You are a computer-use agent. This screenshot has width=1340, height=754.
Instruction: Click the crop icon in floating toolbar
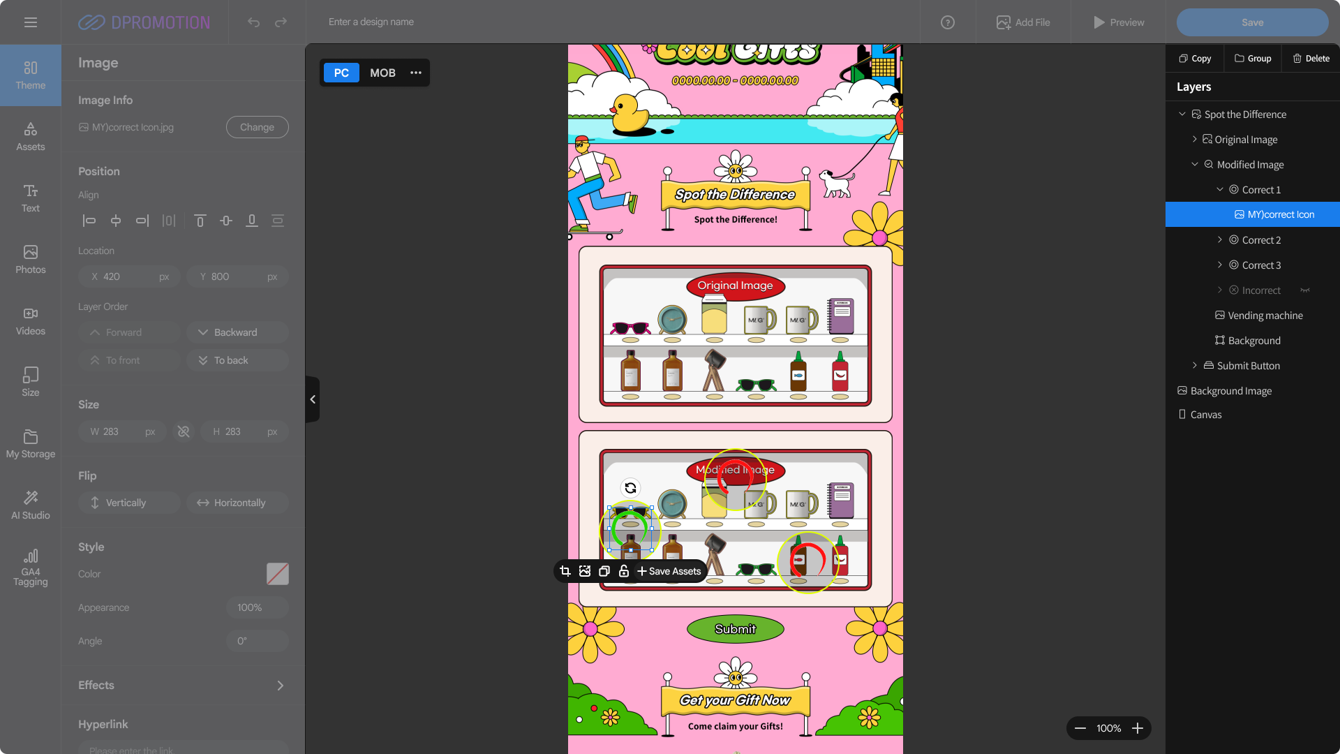565,571
